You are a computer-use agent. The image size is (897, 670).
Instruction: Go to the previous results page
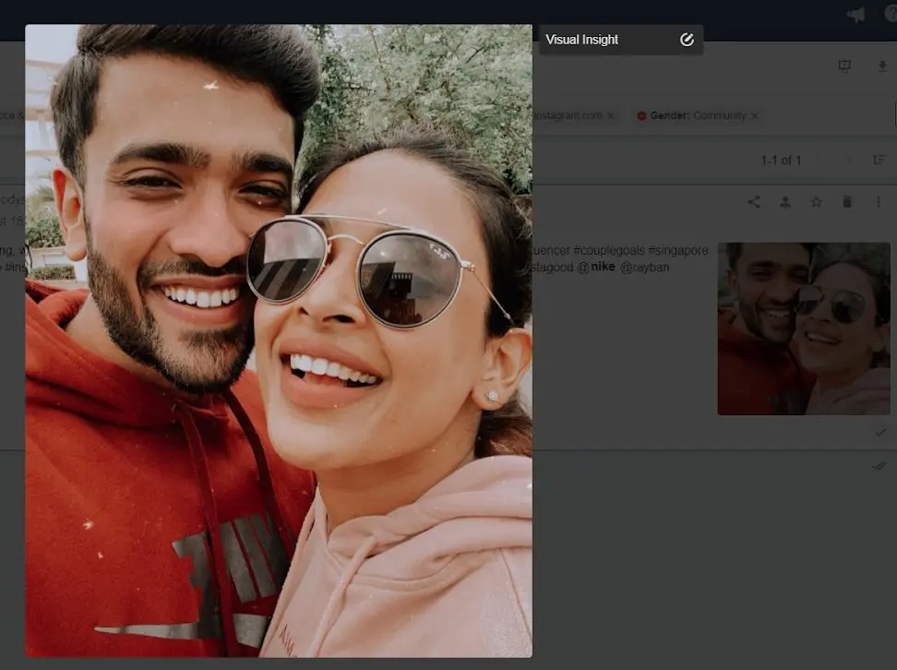tap(819, 161)
